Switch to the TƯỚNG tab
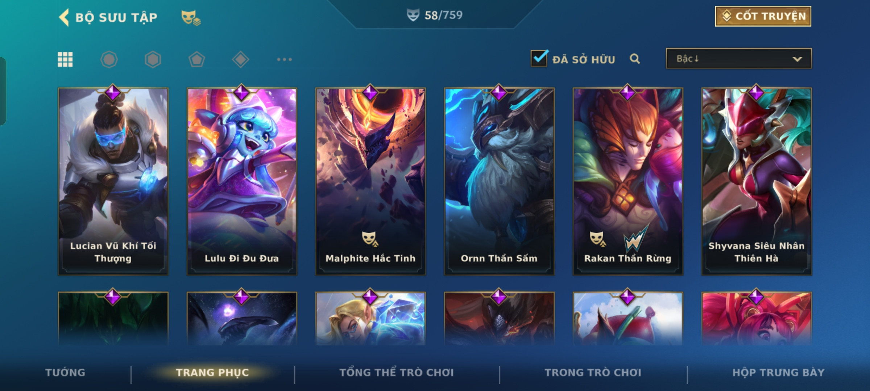Image resolution: width=870 pixels, height=391 pixels. click(65, 372)
